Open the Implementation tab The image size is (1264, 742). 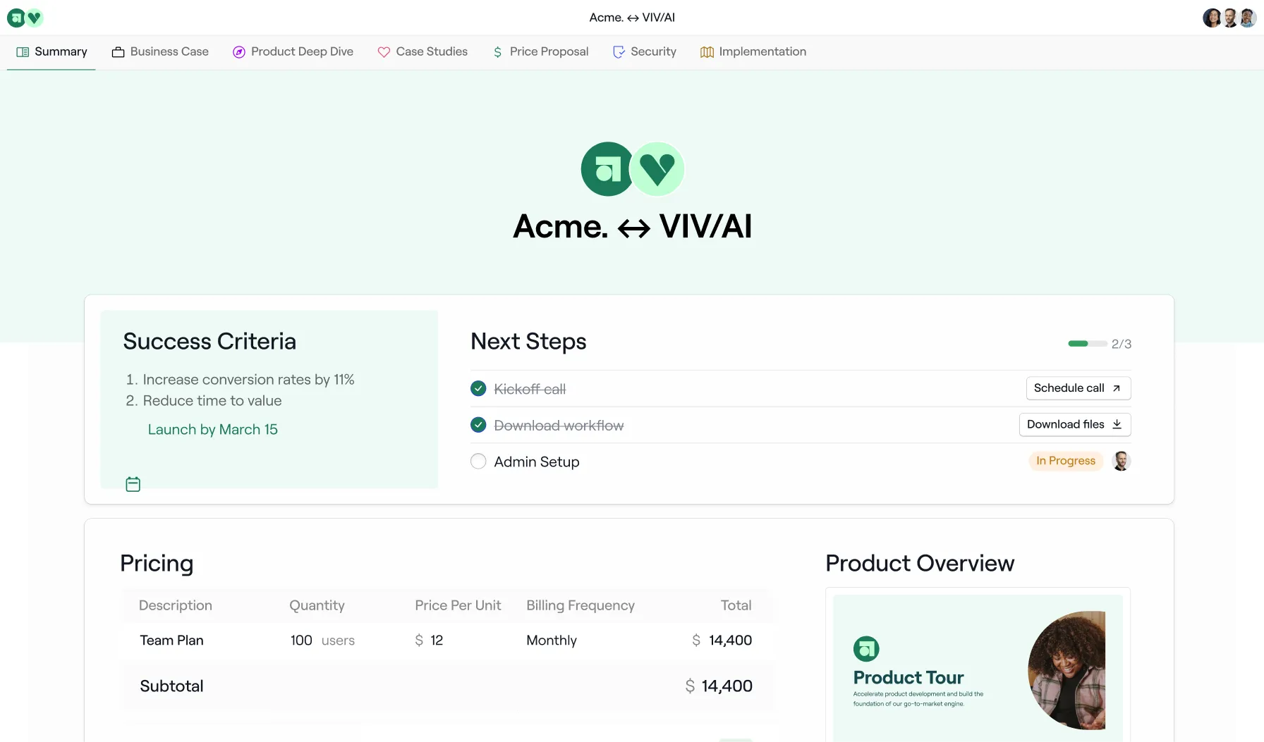pyautogui.click(x=753, y=51)
